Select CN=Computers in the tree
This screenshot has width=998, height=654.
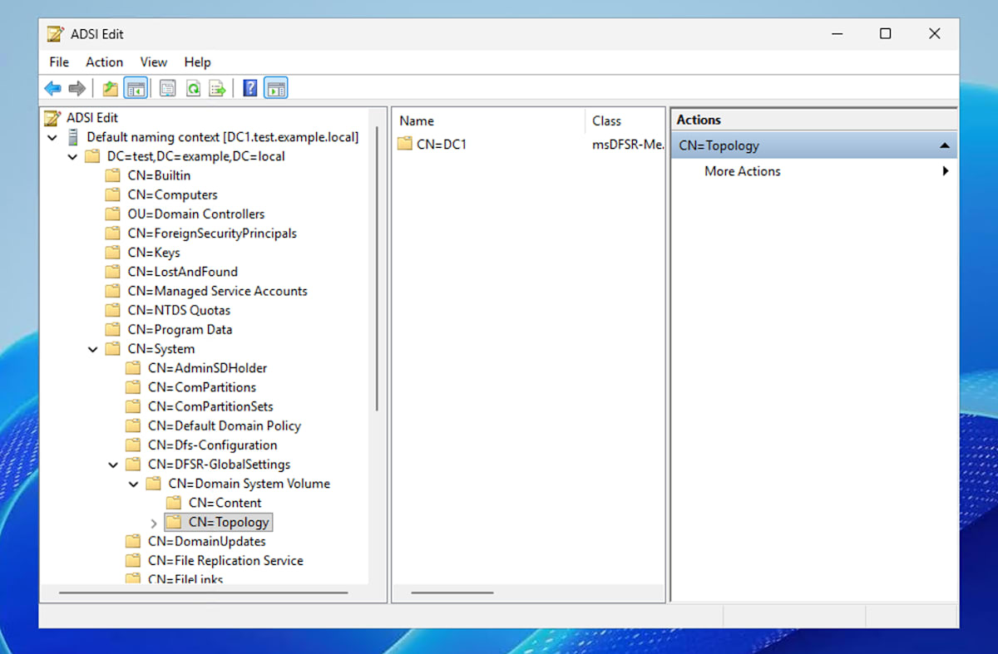click(172, 194)
